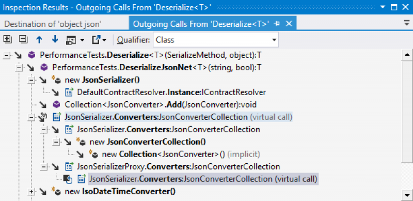Screen dimensions: 413x201
Task: Select Collection<JsonConverter>.Add(JsonConverter):void item
Action: 161,105
